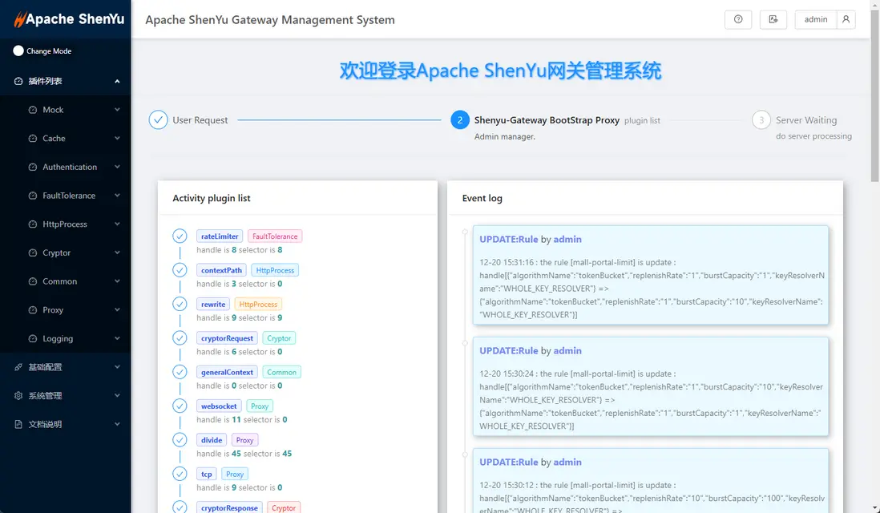This screenshot has width=880, height=513.
Task: Click the User Request step checkmark icon
Action: 158,120
